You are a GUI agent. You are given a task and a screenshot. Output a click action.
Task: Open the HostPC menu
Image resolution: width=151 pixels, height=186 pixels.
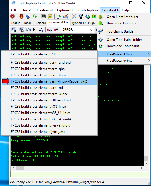(27, 10)
